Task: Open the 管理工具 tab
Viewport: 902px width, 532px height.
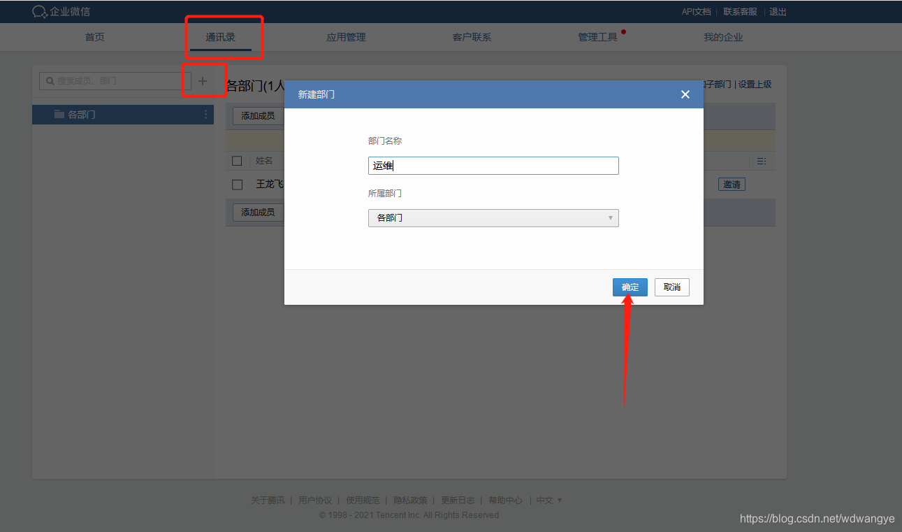Action: pos(597,37)
